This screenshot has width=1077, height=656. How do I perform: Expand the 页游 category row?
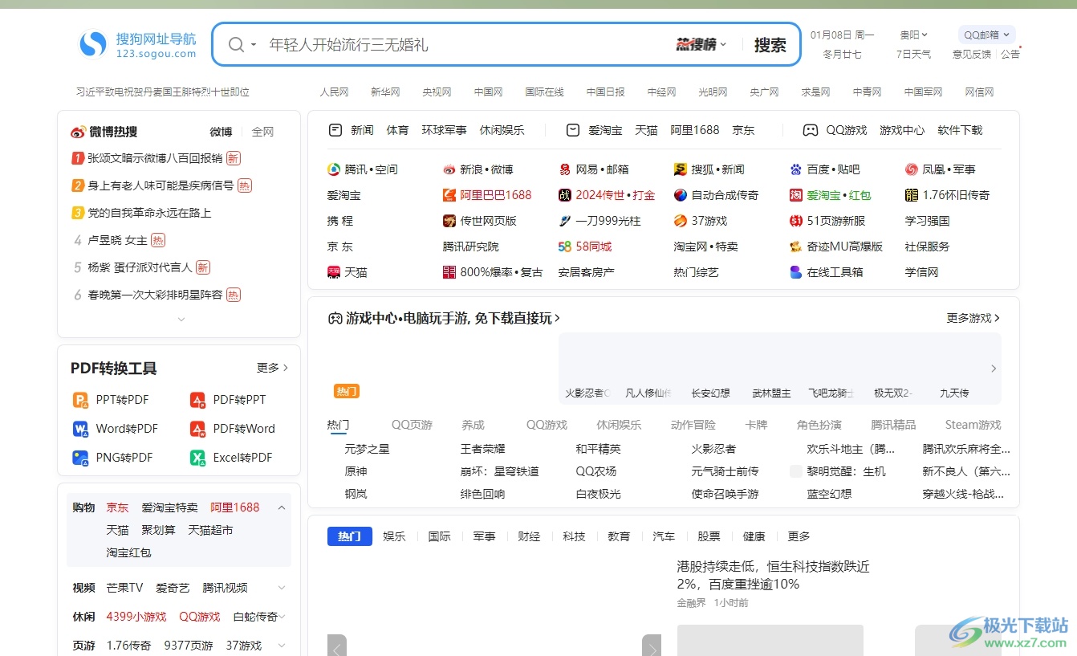(282, 646)
